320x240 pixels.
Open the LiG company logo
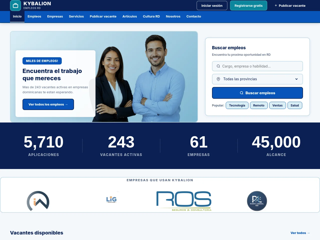tap(111, 199)
